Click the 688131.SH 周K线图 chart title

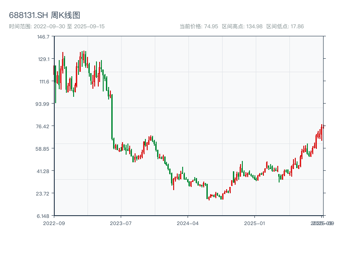(44, 15)
